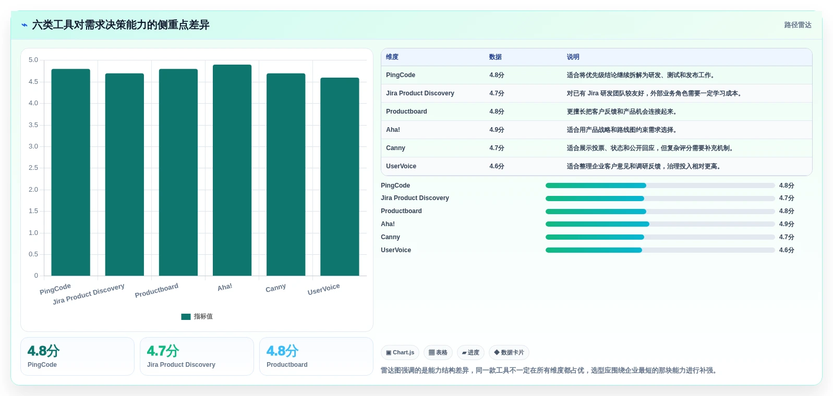
Task: Click the 5.0 tick on the chart's y-axis
Action: (x=33, y=60)
